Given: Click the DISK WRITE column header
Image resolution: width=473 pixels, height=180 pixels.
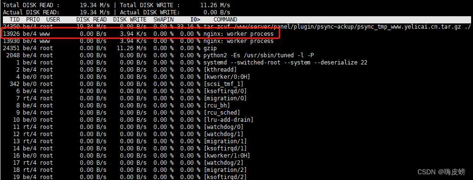Looking at the screenshot, I should [x=129, y=20].
